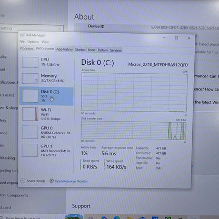The height and width of the screenshot is (219, 219).
Task: Click the Formatted 477 GB value
Action: [x=161, y=153]
